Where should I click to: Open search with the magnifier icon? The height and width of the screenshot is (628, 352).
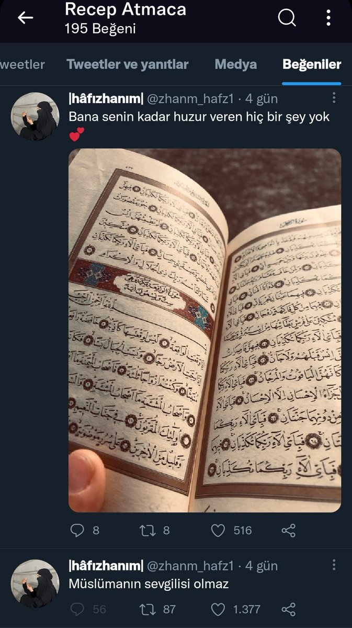pos(287,18)
